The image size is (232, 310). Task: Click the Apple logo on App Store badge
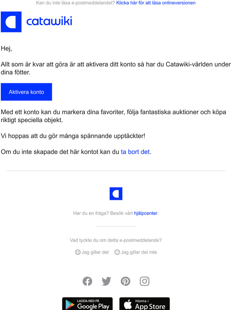(128, 304)
